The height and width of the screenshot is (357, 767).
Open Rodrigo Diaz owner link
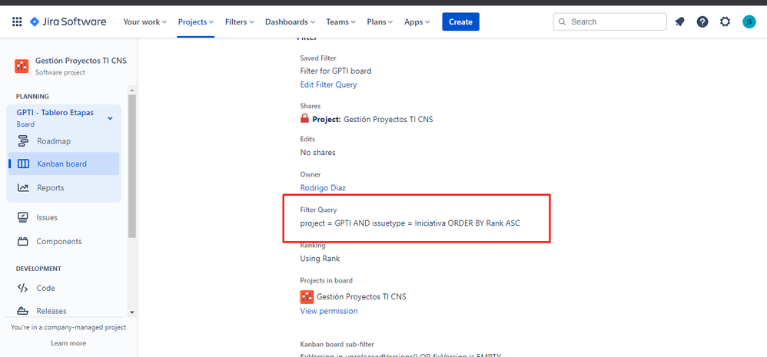click(x=324, y=187)
